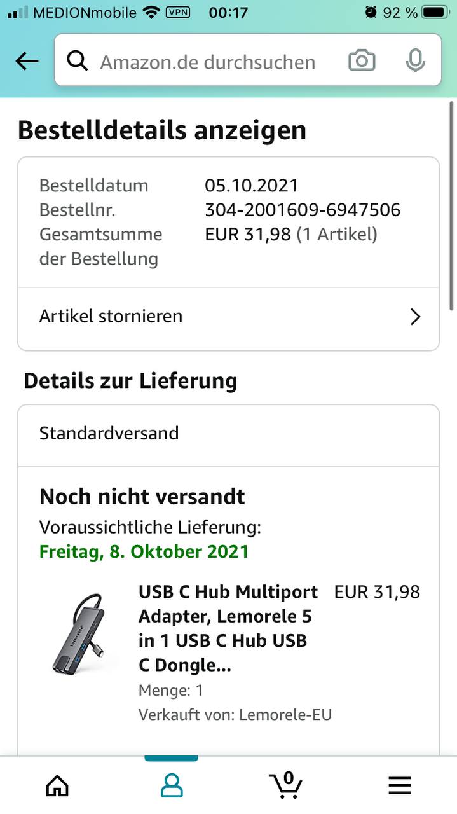Focus the Amazon.de durchsuchen search field
The width and height of the screenshot is (457, 814).
click(x=247, y=60)
